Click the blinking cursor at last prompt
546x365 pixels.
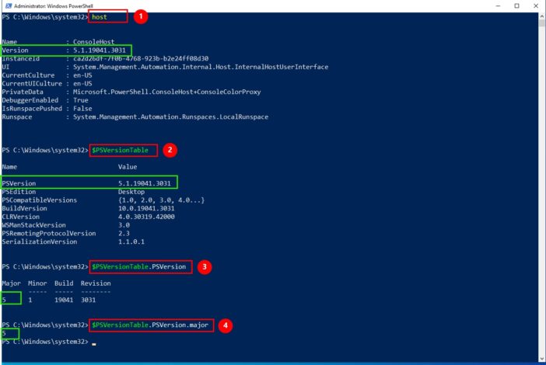pyautogui.click(x=94, y=343)
